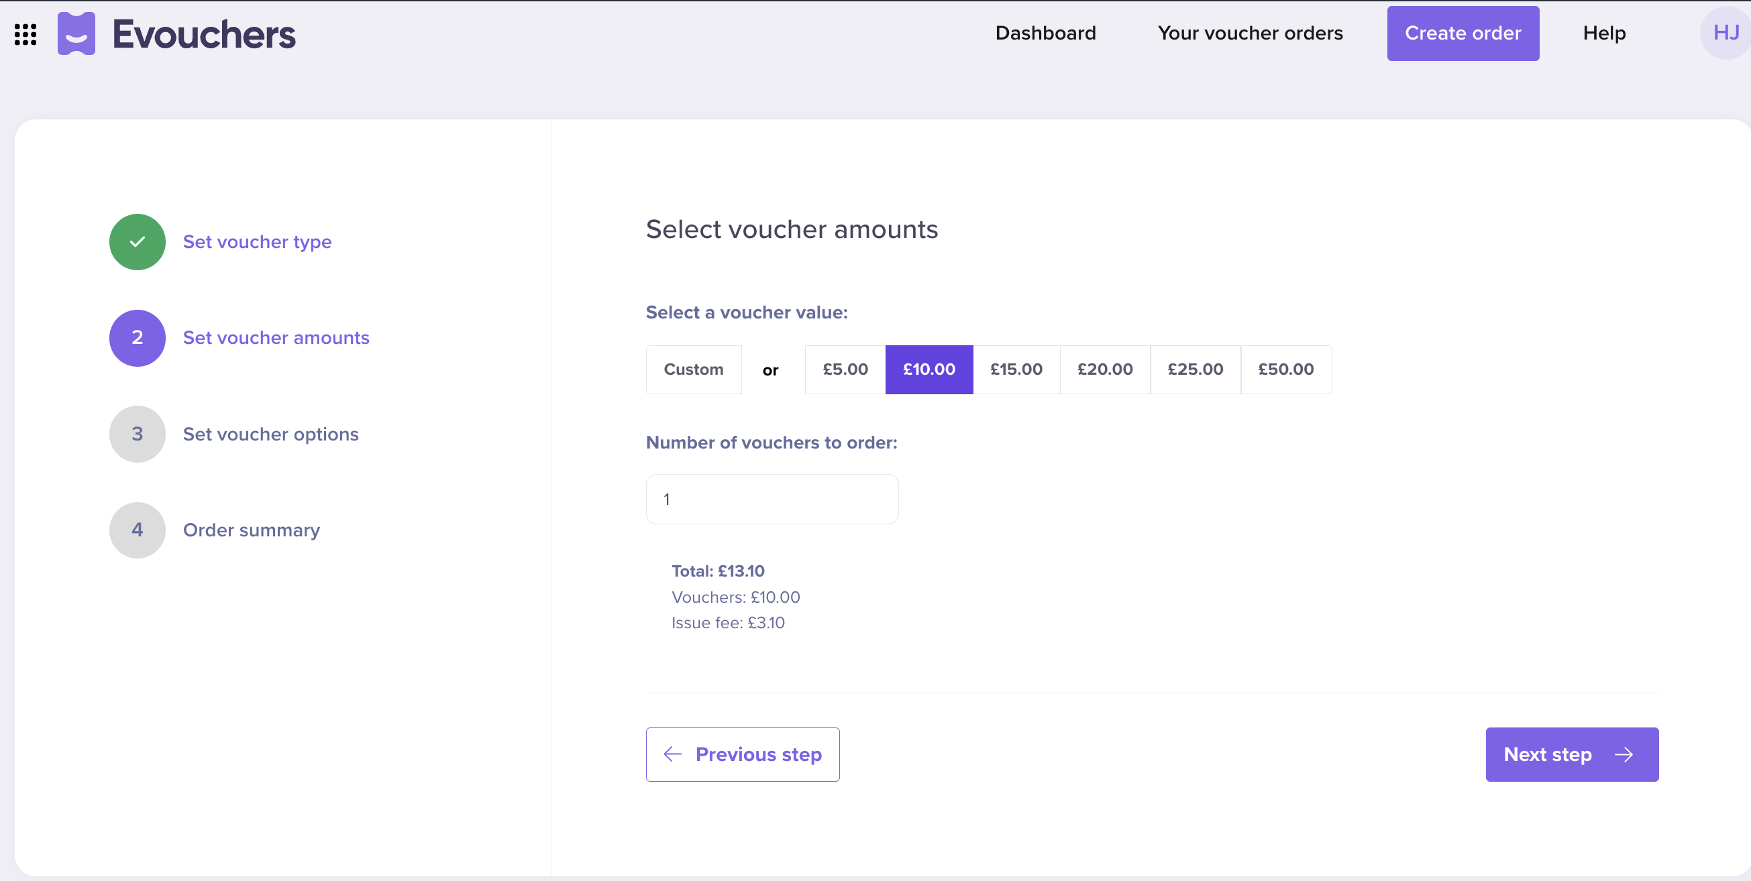Click the Create order button

pos(1463,34)
